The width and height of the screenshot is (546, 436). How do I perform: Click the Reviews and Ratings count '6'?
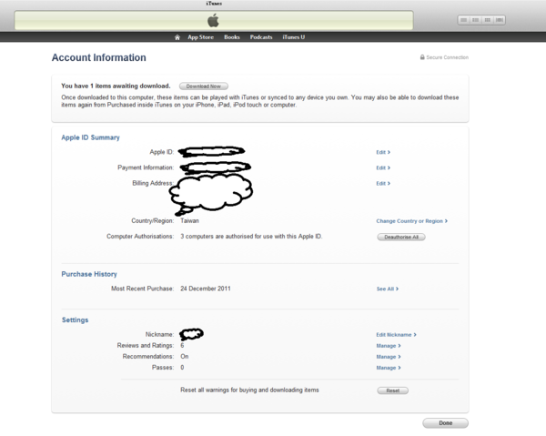[x=182, y=346]
